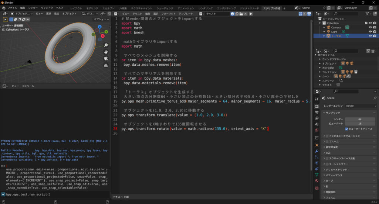Viewport: 379px width, 204px height.
Task: Expand the パフォーマンス panel
Action: (x=349, y=175)
